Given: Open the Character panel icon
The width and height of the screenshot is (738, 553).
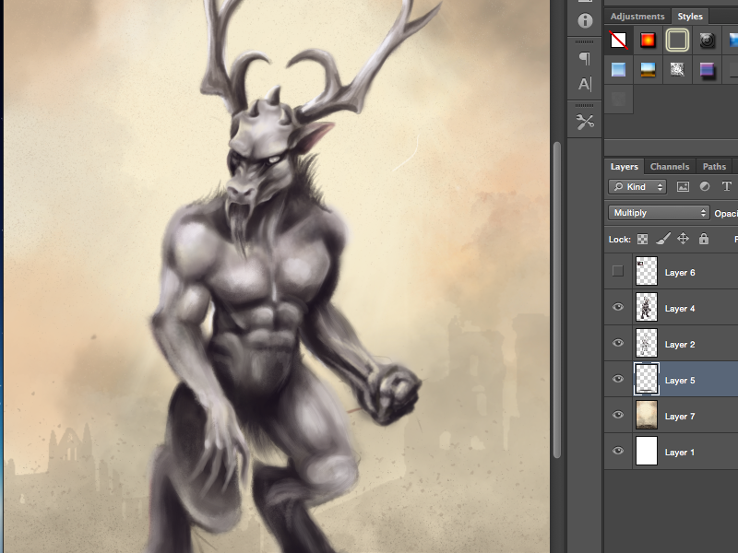Looking at the screenshot, I should [585, 85].
